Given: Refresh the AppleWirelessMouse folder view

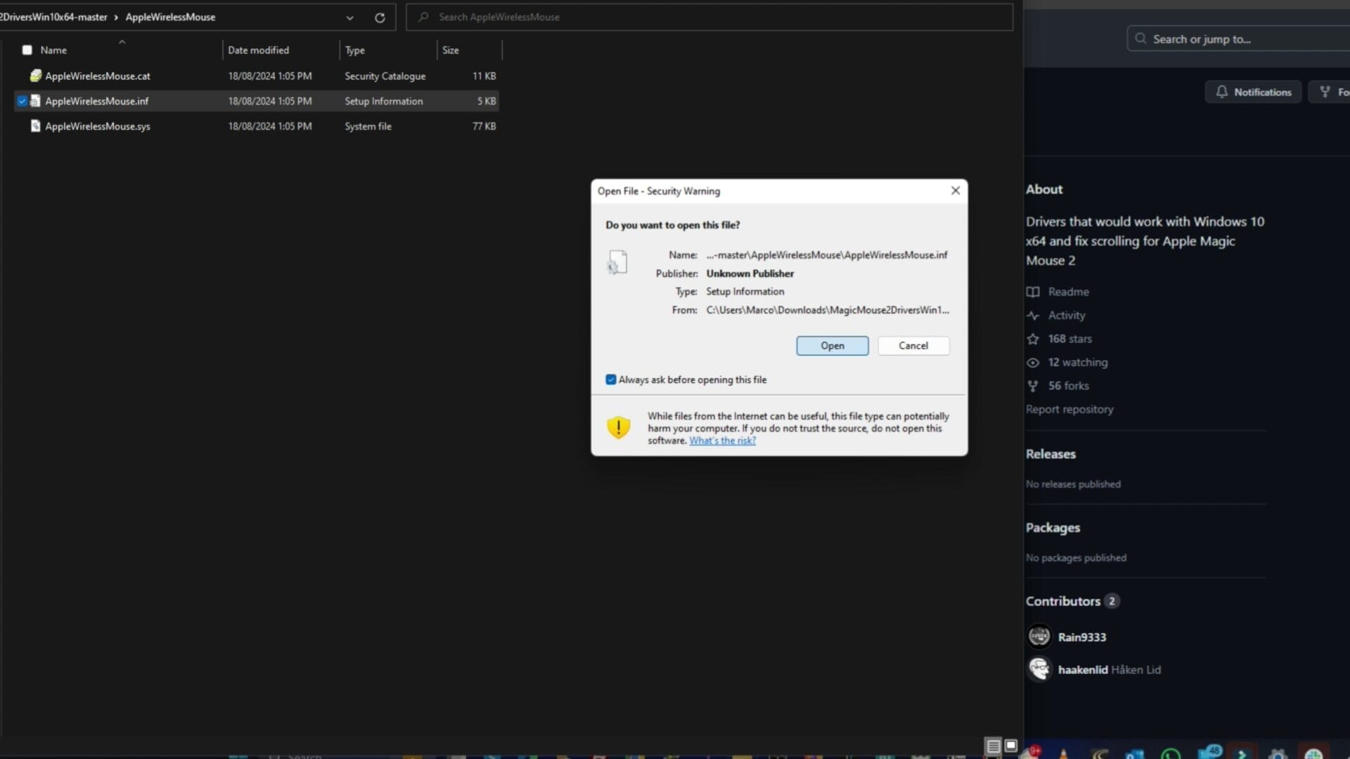Looking at the screenshot, I should click(379, 17).
